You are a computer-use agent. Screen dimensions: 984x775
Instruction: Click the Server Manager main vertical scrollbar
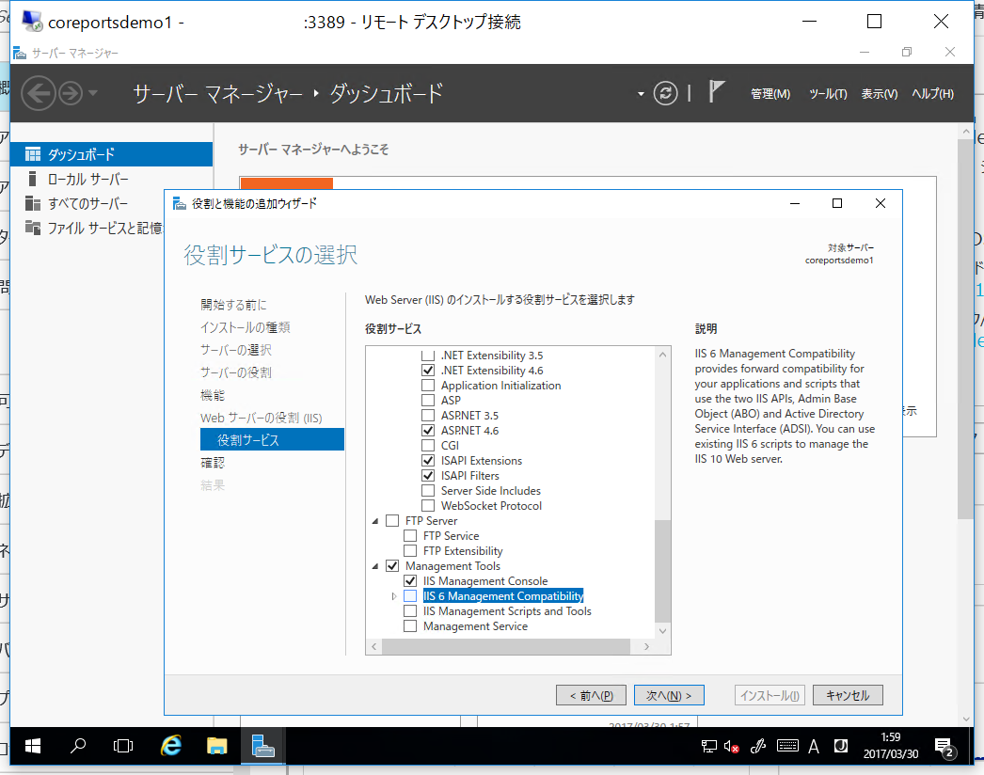pos(966,329)
